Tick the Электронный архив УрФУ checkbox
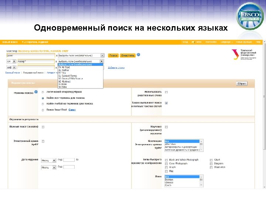 pos(43,141)
